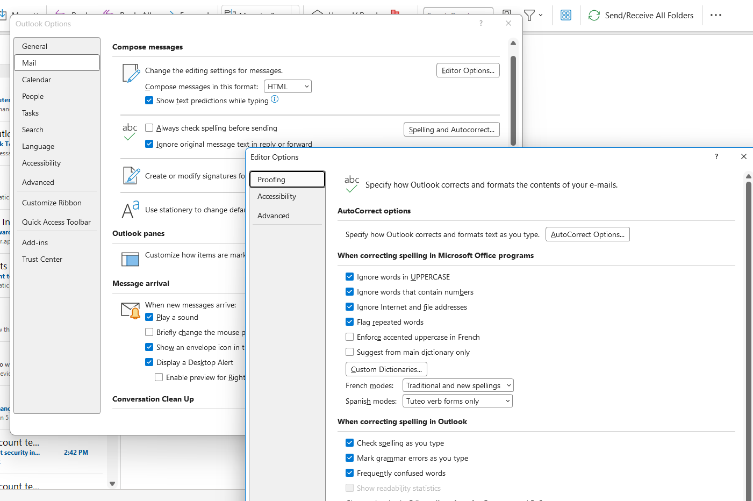
Task: Enable Always check spelling before sending
Action: pos(149,128)
